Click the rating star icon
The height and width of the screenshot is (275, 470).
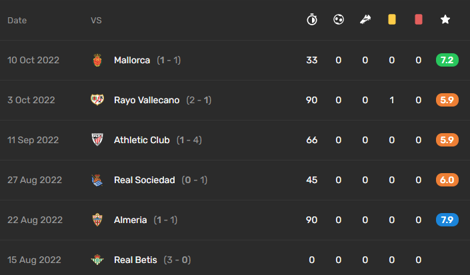coord(445,20)
